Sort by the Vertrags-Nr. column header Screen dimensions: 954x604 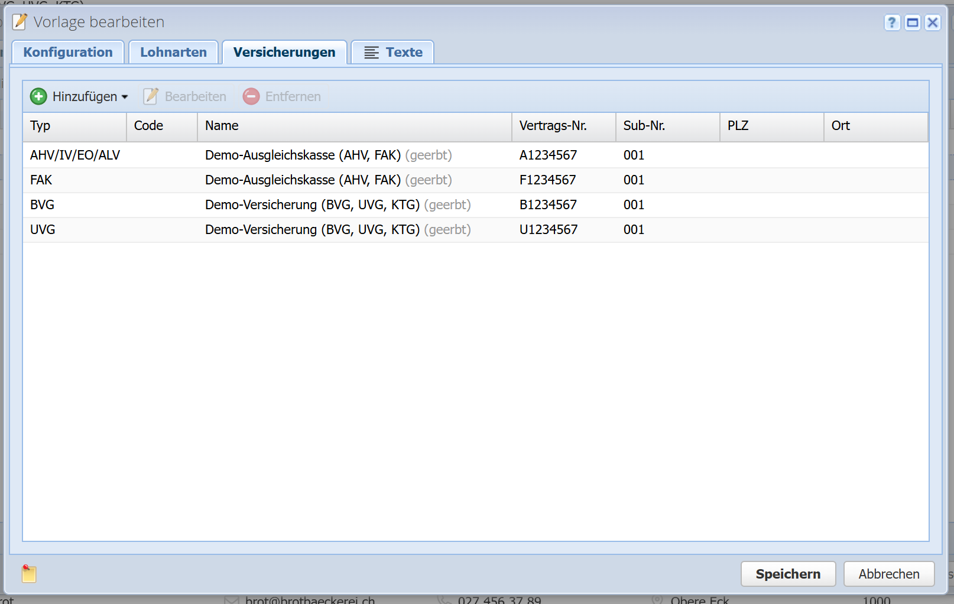(563, 126)
